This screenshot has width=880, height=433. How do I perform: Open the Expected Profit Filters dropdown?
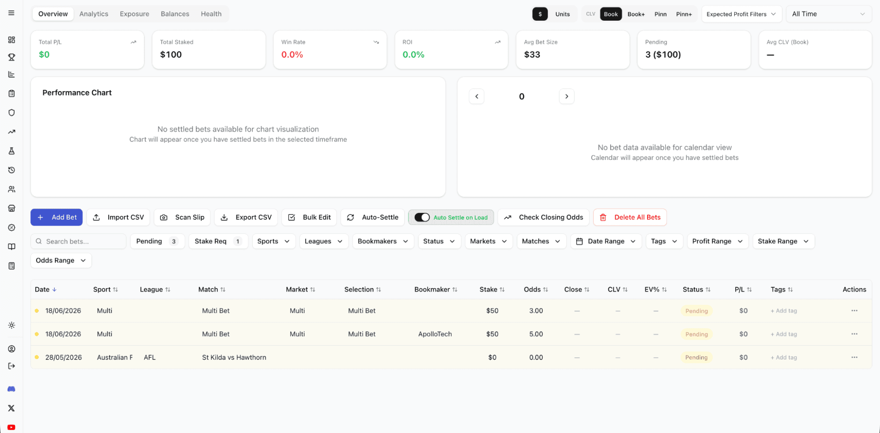coord(741,14)
